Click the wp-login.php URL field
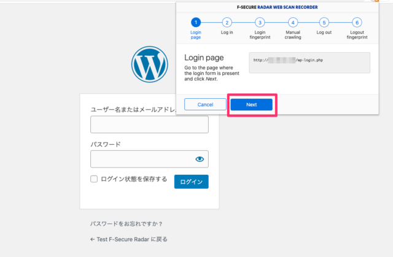This screenshot has width=393, height=257. [309, 63]
